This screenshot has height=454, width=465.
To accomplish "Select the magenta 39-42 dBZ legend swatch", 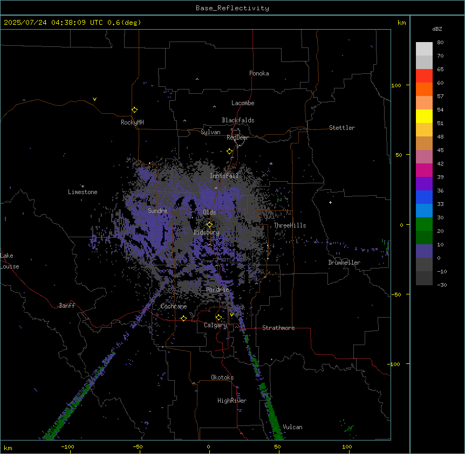I will [x=424, y=170].
